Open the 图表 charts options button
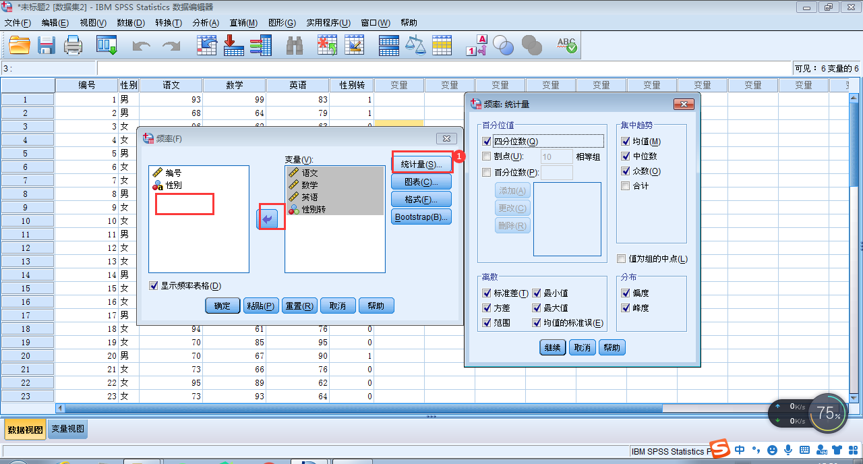863x464 pixels. pos(421,182)
